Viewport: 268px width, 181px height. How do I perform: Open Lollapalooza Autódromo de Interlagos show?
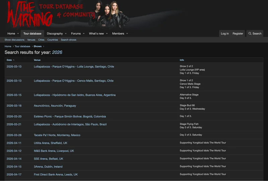[x=70, y=124]
